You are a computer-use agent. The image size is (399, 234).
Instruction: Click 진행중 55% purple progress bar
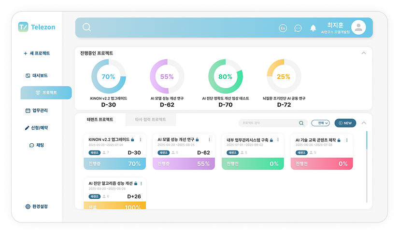pyautogui.click(x=184, y=164)
